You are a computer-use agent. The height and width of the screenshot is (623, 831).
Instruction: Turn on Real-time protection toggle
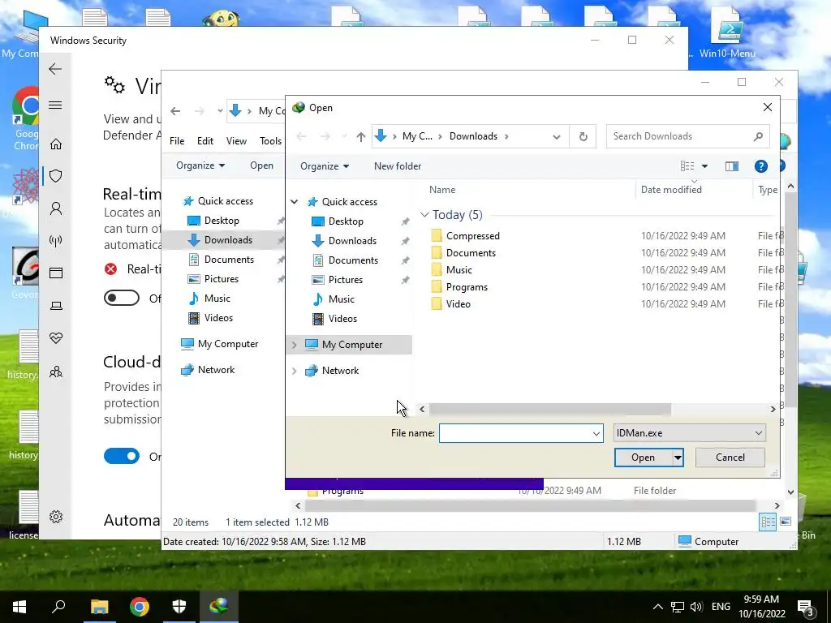coord(122,298)
